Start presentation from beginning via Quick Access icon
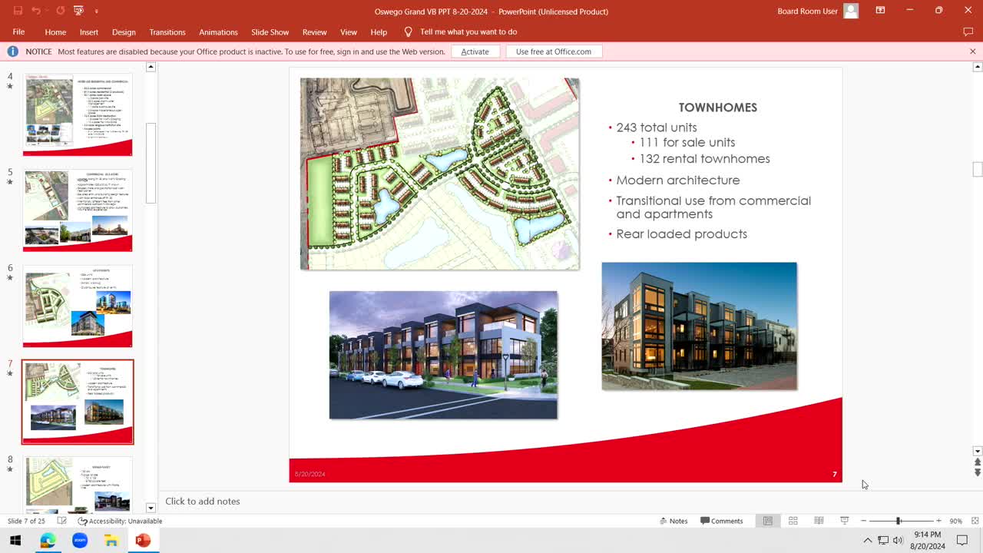Viewport: 983px width, 553px height. (78, 10)
